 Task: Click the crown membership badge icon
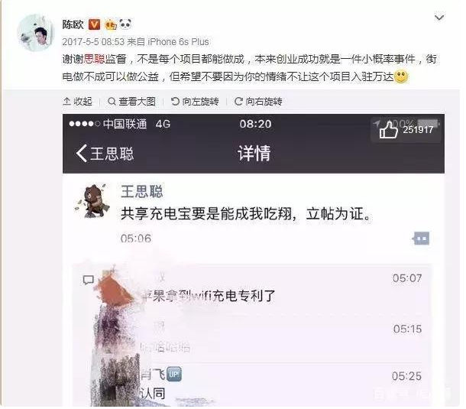[111, 24]
